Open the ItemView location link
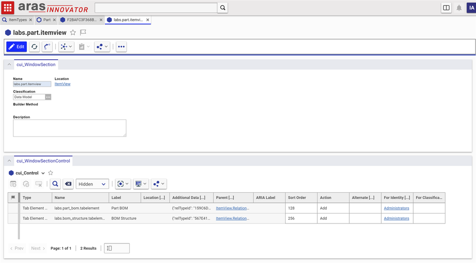This screenshot has width=476, height=263. pos(62,84)
